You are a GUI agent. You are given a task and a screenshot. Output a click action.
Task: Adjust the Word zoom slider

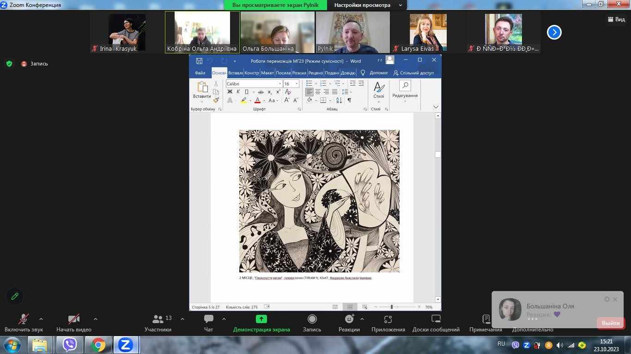(x=392, y=307)
